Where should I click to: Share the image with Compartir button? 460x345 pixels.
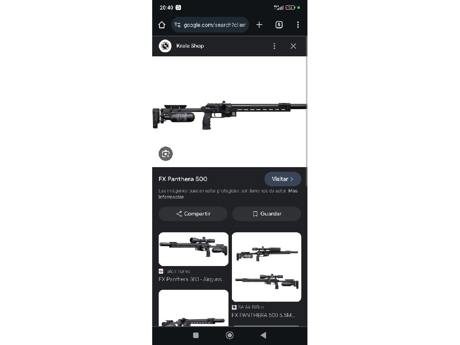click(193, 214)
